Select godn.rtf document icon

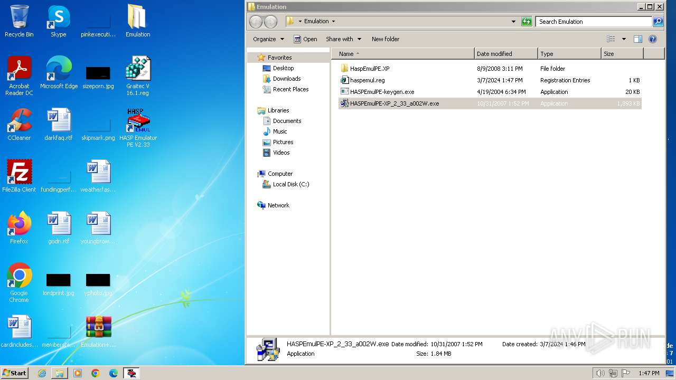click(x=59, y=228)
